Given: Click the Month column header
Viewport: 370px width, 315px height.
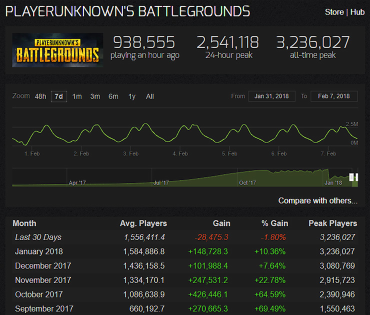Looking at the screenshot, I should 24,223.
